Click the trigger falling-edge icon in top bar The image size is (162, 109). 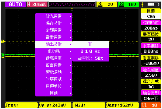[143, 4]
